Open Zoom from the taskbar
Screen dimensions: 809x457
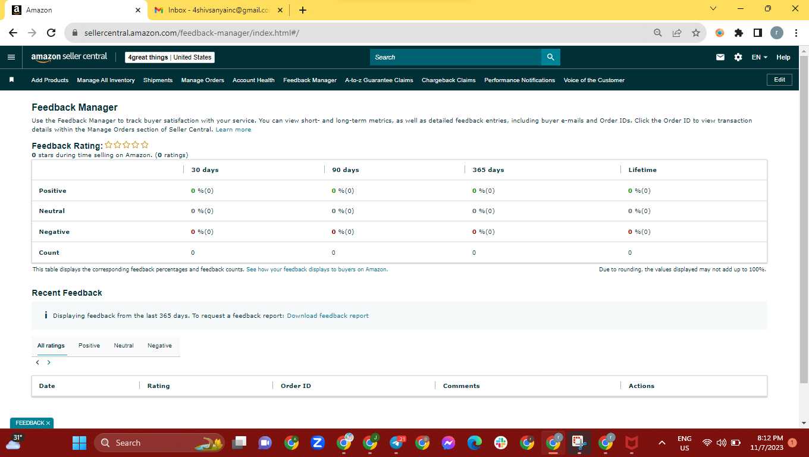coord(318,443)
